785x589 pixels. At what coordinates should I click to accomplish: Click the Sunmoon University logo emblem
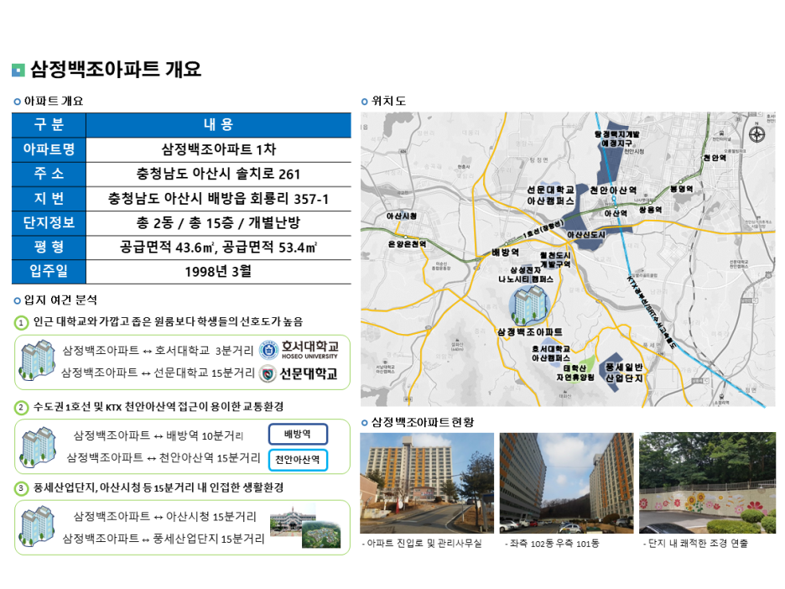(x=268, y=373)
